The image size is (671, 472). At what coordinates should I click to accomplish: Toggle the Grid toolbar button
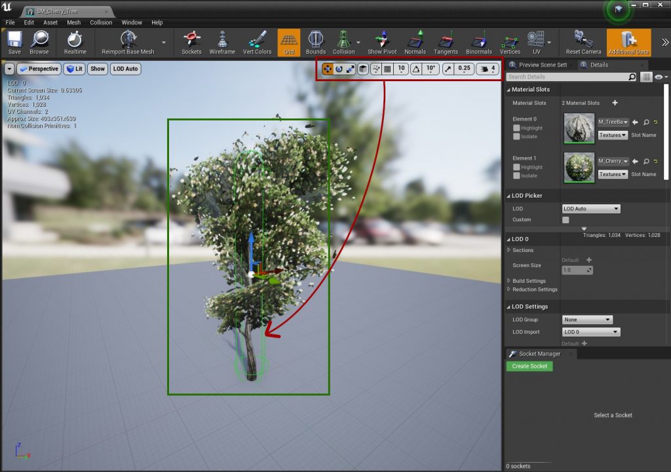point(289,43)
